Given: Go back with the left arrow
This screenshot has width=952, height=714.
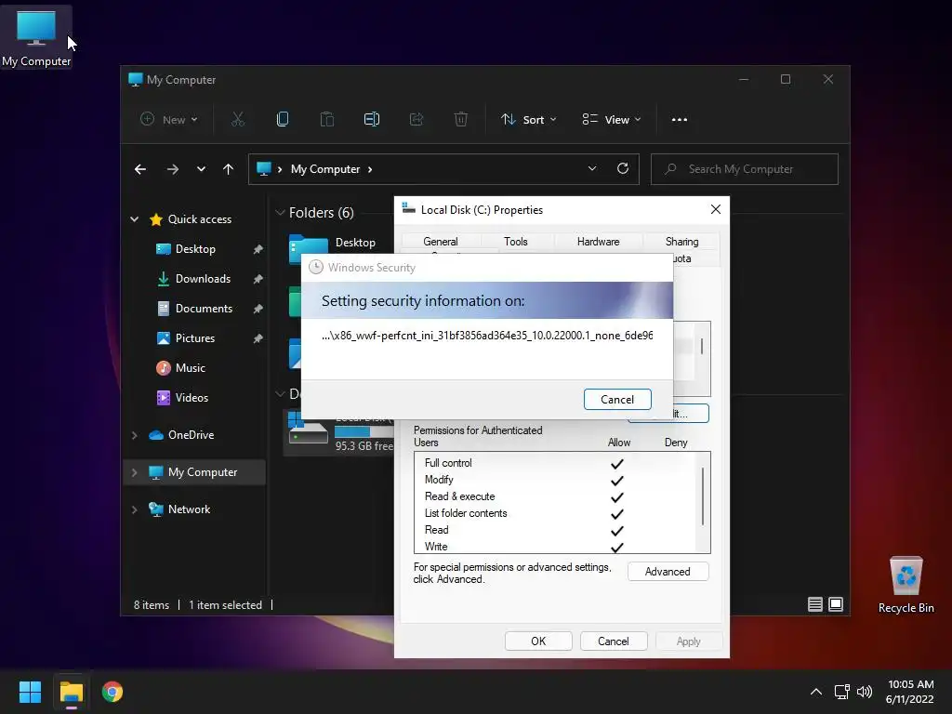Looking at the screenshot, I should coord(140,169).
